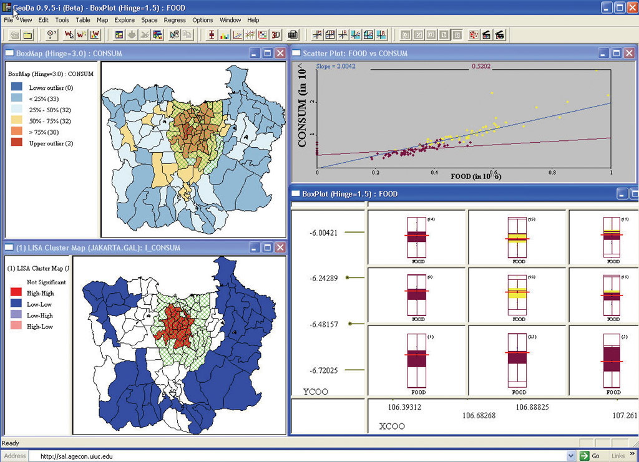639x462 pixels.
Task: Minimize the Scatter Plot FOOD vs CONSUM window
Action: pos(603,54)
